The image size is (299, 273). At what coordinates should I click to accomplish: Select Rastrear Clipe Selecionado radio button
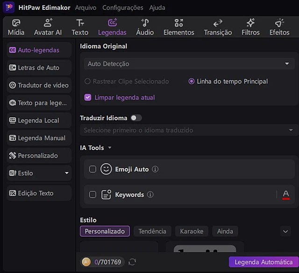[87, 81]
